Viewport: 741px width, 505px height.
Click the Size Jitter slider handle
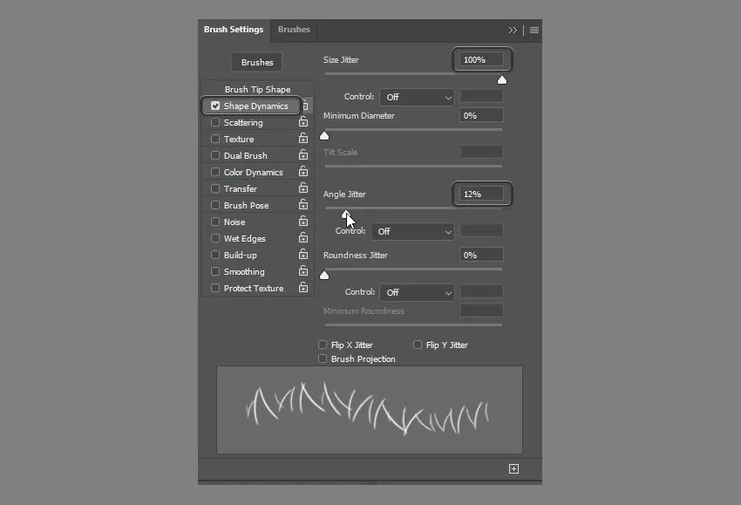502,80
